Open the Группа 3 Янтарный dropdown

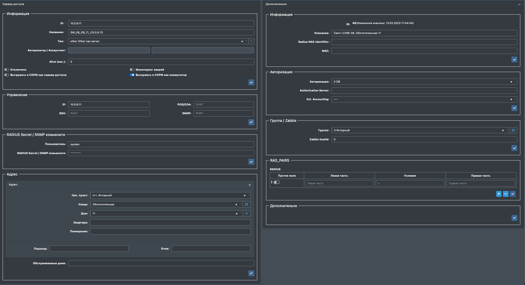click(420, 130)
